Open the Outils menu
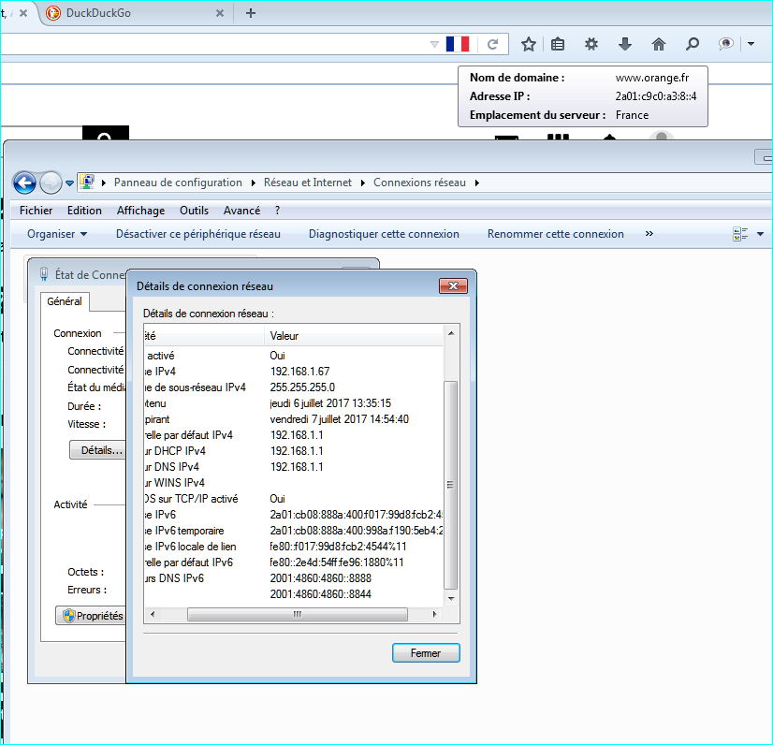This screenshot has width=773, height=745. pos(194,210)
